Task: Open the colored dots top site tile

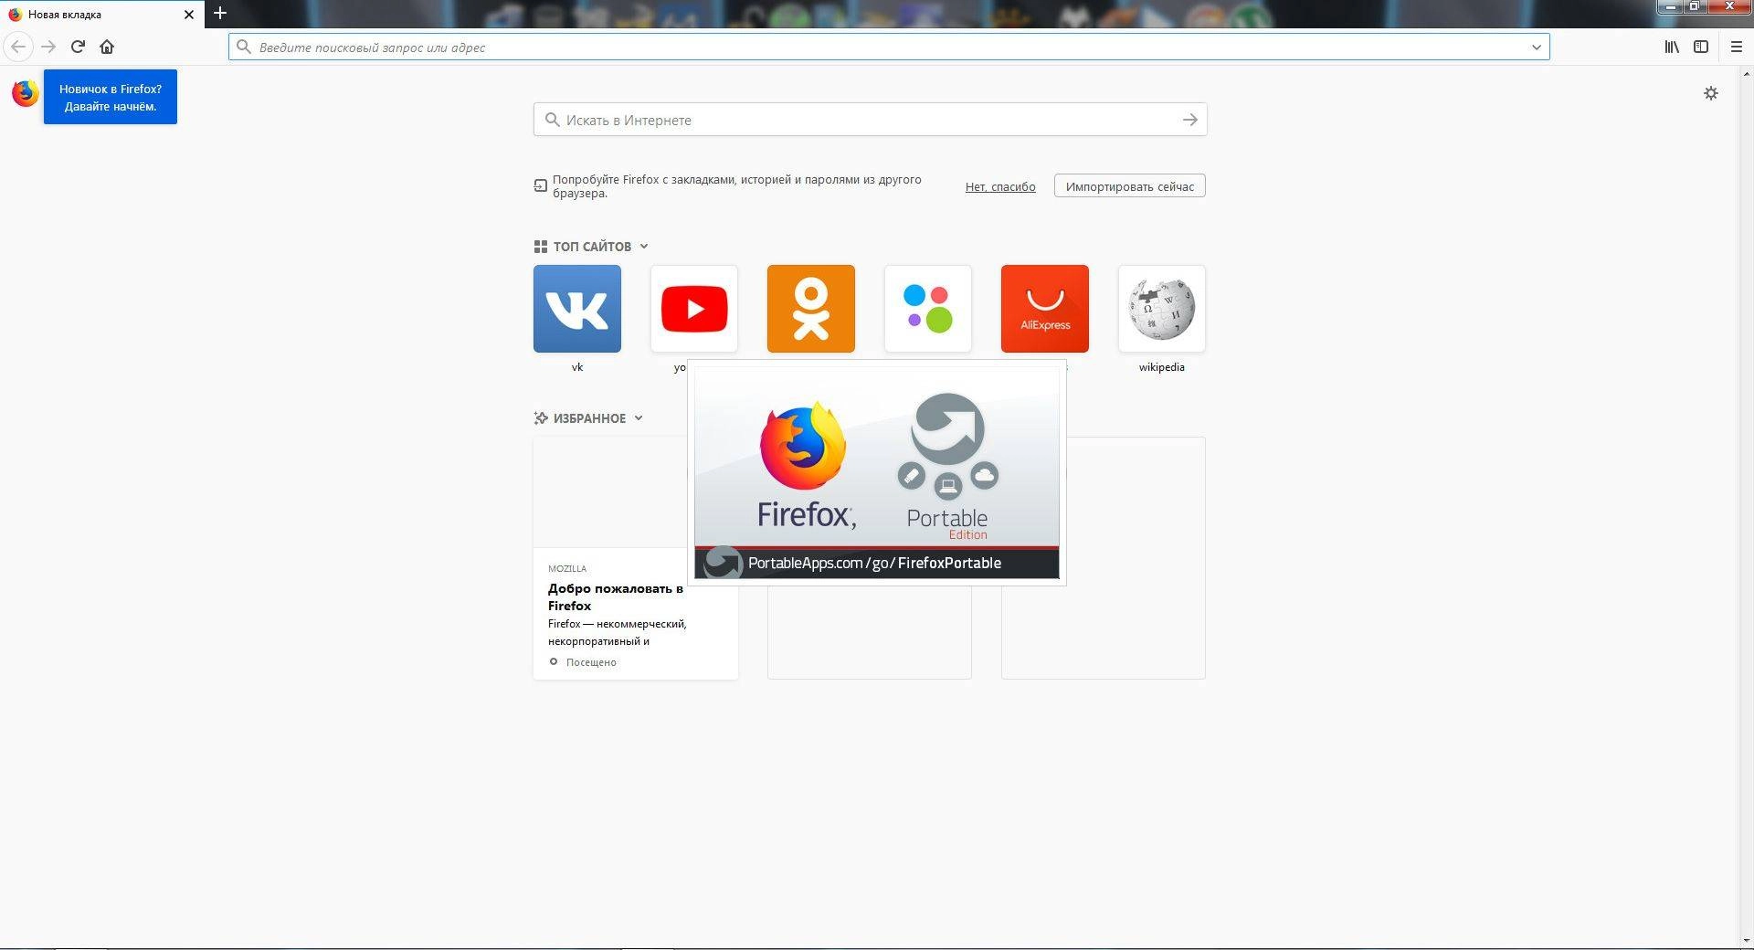Action: coord(928,309)
